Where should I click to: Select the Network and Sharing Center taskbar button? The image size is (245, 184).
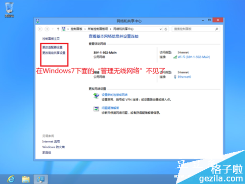[x=41, y=179]
